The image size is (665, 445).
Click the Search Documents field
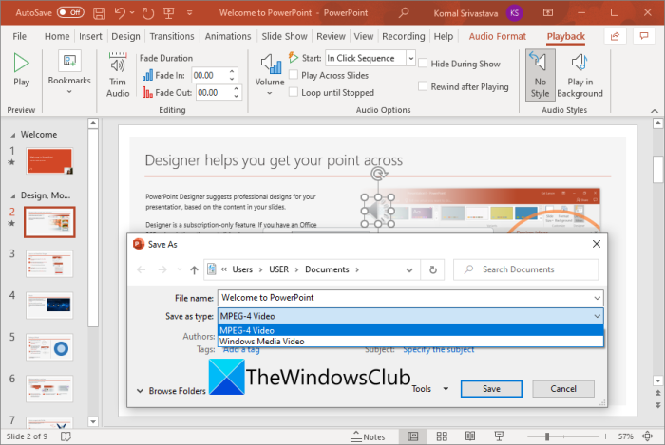click(x=526, y=269)
